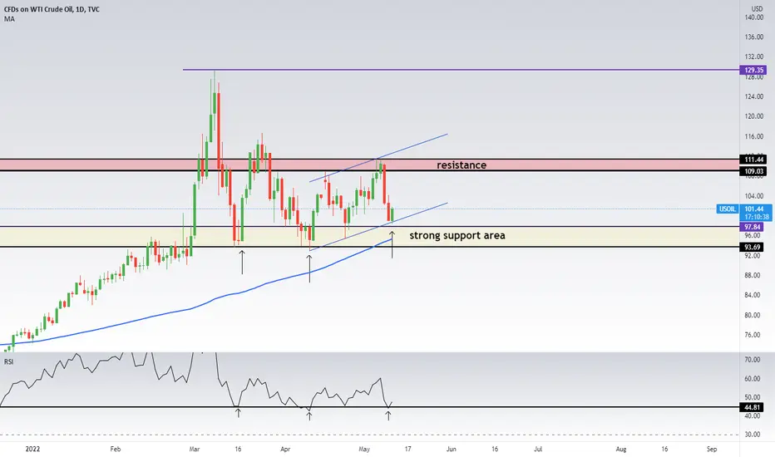Select the RSI pane label
775x457 pixels.
(9, 361)
